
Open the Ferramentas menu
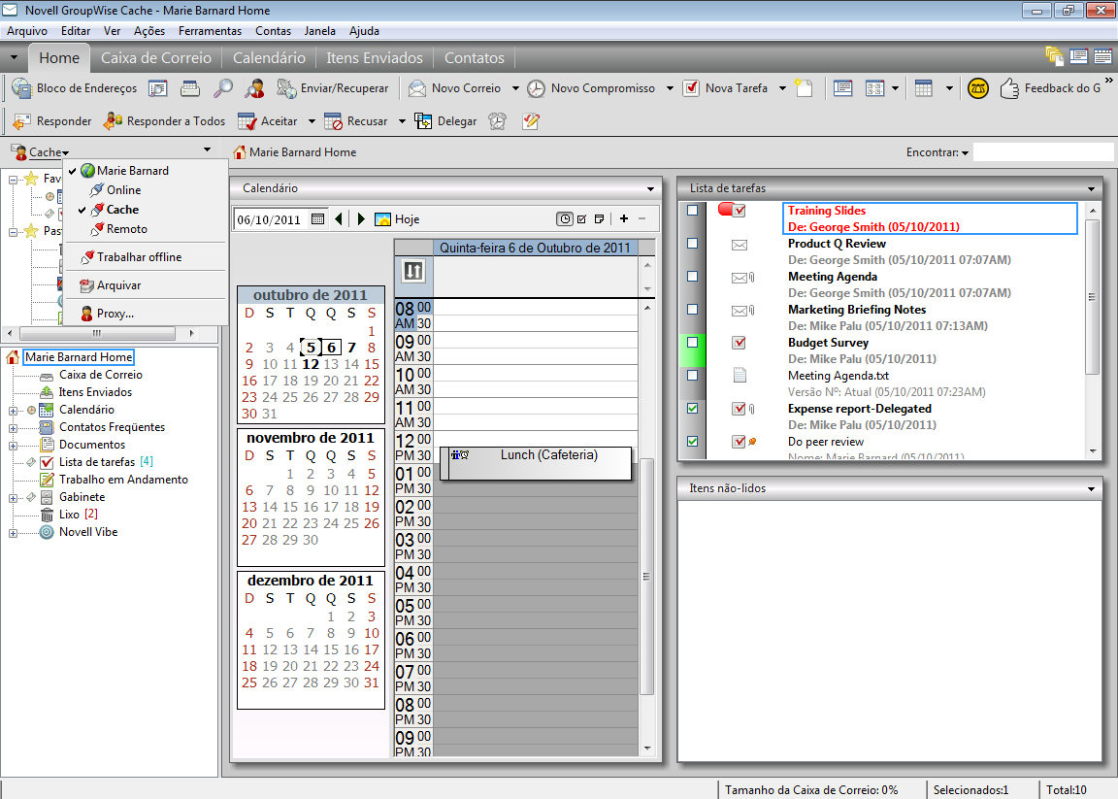pos(210,31)
